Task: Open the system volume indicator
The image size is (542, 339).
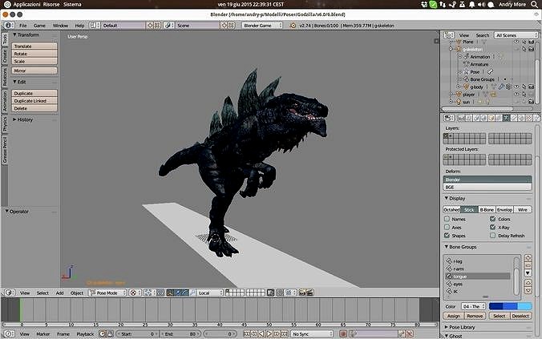Action: (x=481, y=5)
